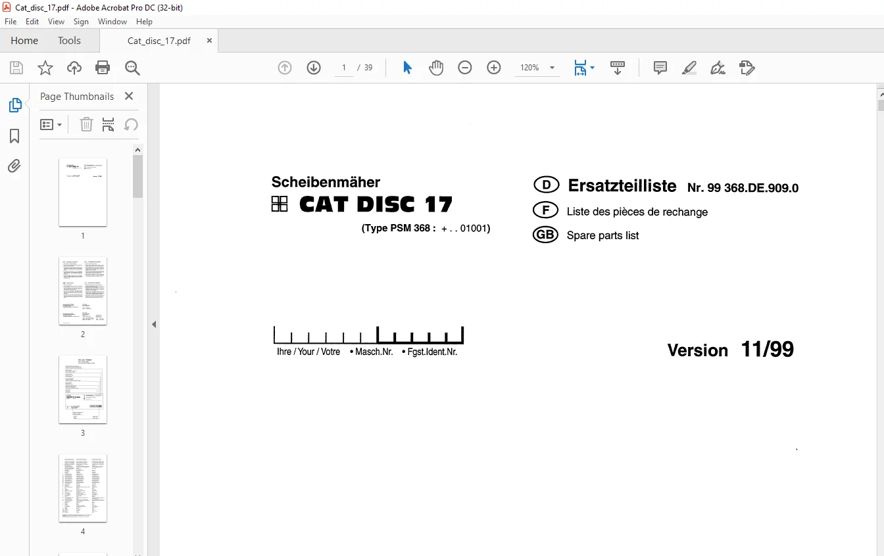Screen dimensions: 884x556
Task: Click the 'Ersatzteilliste' heading text
Action: point(622,186)
